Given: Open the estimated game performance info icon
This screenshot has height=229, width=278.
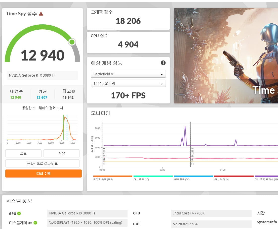Looking at the screenshot, I should (x=163, y=63).
